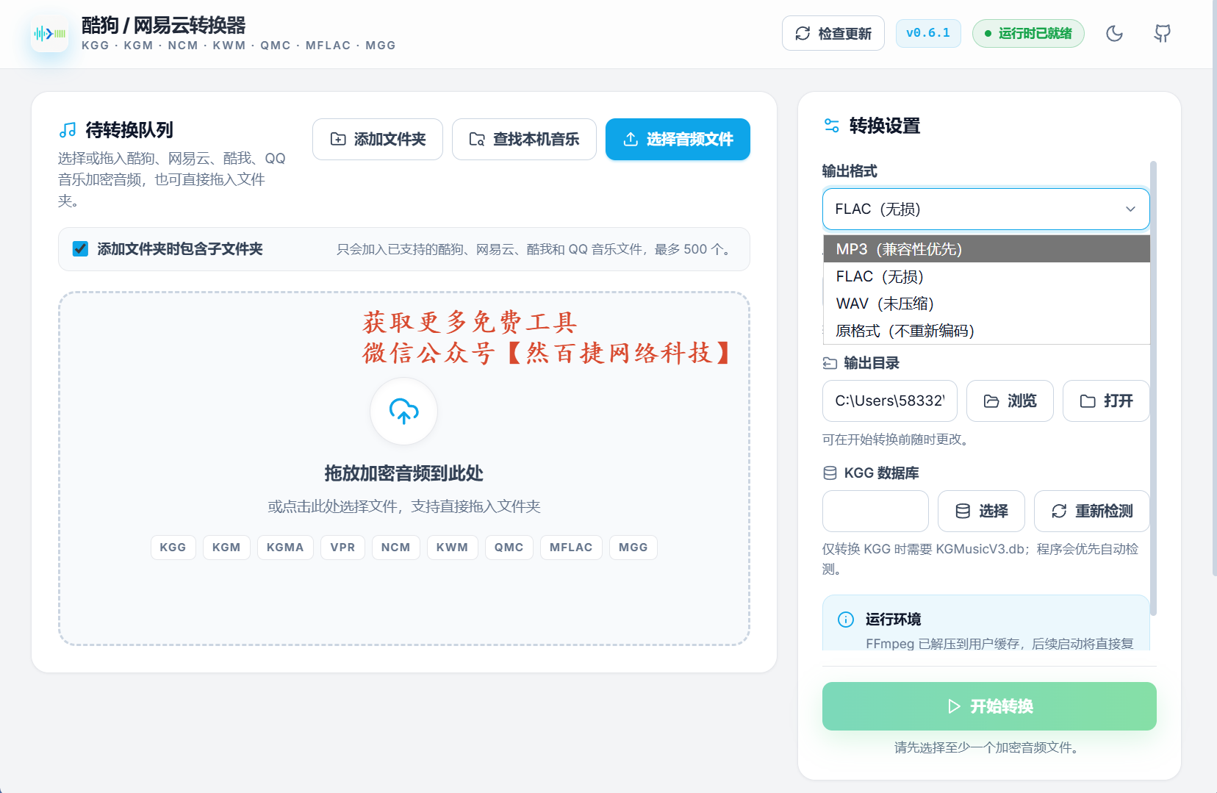Click the KGMA format tag
This screenshot has width=1217, height=793.
point(285,548)
